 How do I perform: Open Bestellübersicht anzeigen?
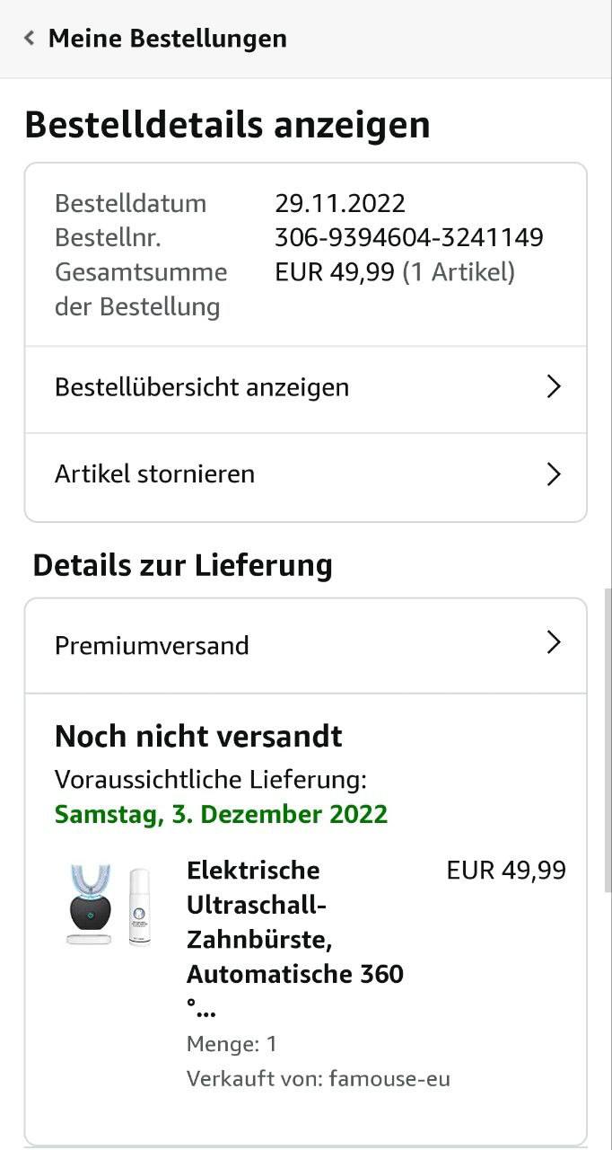(x=202, y=387)
